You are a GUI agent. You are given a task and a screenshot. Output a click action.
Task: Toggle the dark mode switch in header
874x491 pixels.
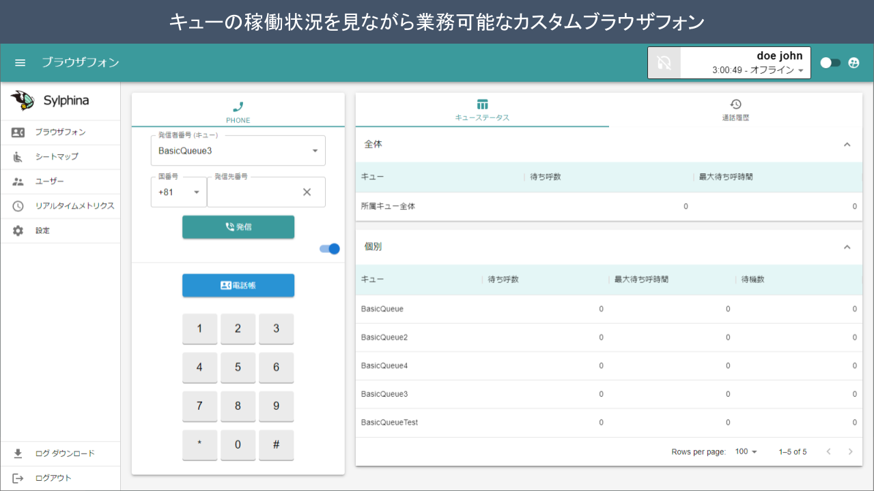830,63
